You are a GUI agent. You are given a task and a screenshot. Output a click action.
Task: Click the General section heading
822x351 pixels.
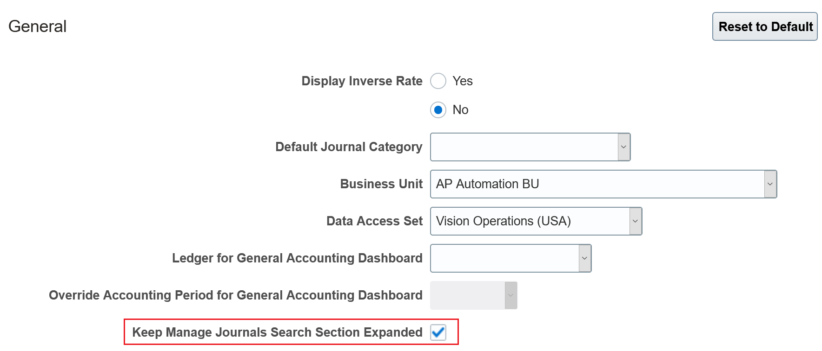38,26
